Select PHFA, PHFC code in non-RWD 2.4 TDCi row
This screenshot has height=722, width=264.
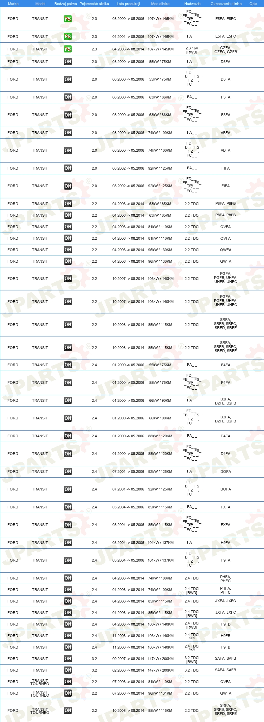tap(226, 579)
